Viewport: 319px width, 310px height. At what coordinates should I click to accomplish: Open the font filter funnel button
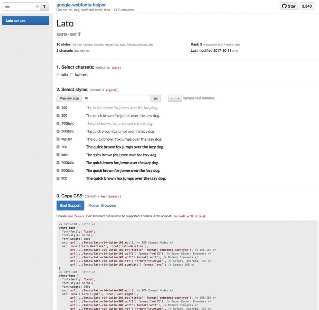pos(44,7)
